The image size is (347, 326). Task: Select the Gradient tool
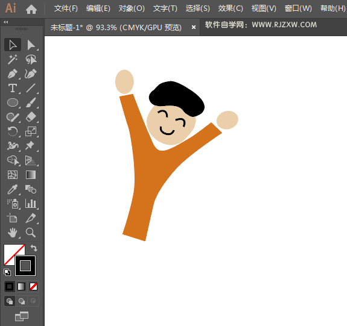point(31,175)
